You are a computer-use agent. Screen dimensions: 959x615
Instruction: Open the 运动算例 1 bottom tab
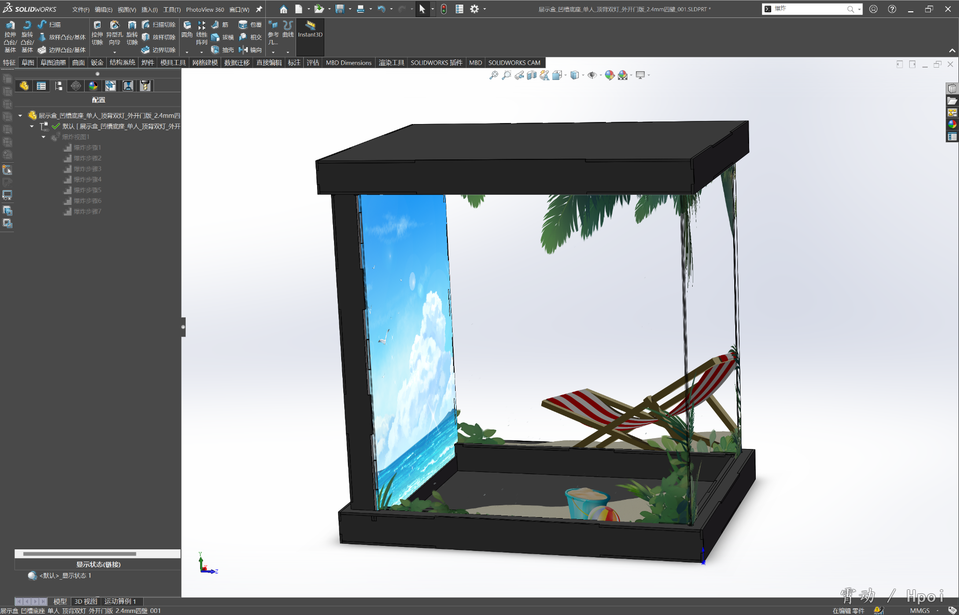(120, 601)
